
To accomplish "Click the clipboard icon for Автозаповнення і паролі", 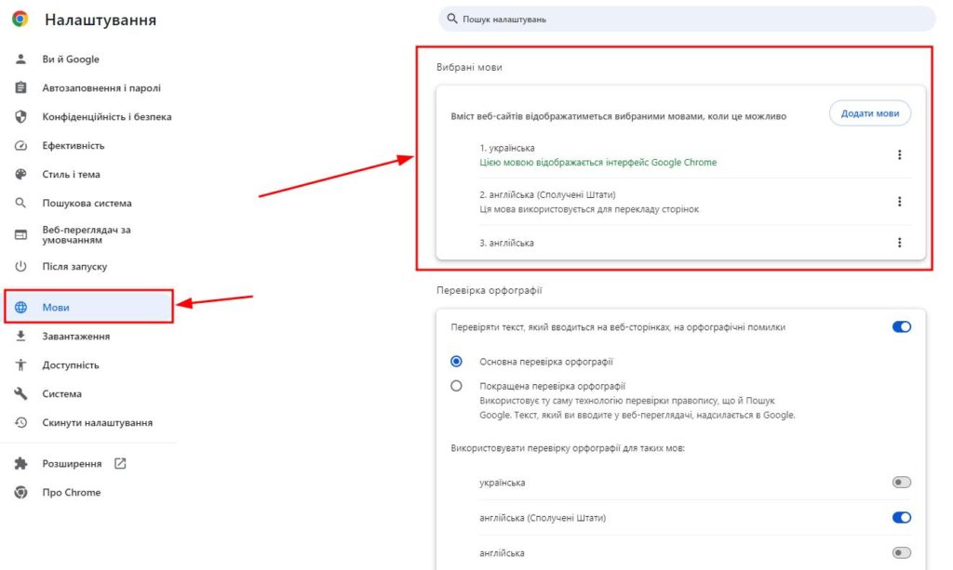I will pyautogui.click(x=20, y=87).
